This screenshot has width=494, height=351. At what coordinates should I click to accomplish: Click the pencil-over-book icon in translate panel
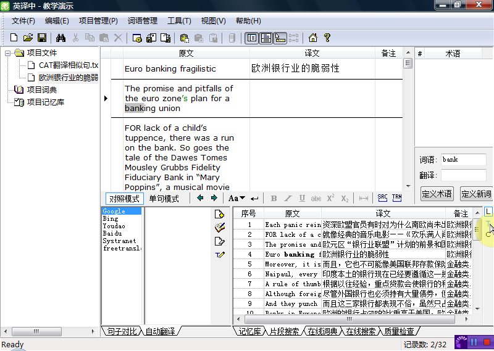(x=220, y=228)
